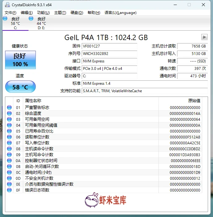Image resolution: width=213 pixels, height=217 pixels.
Task: Click the blue status dot for attribute 0D
Action: 9,178
